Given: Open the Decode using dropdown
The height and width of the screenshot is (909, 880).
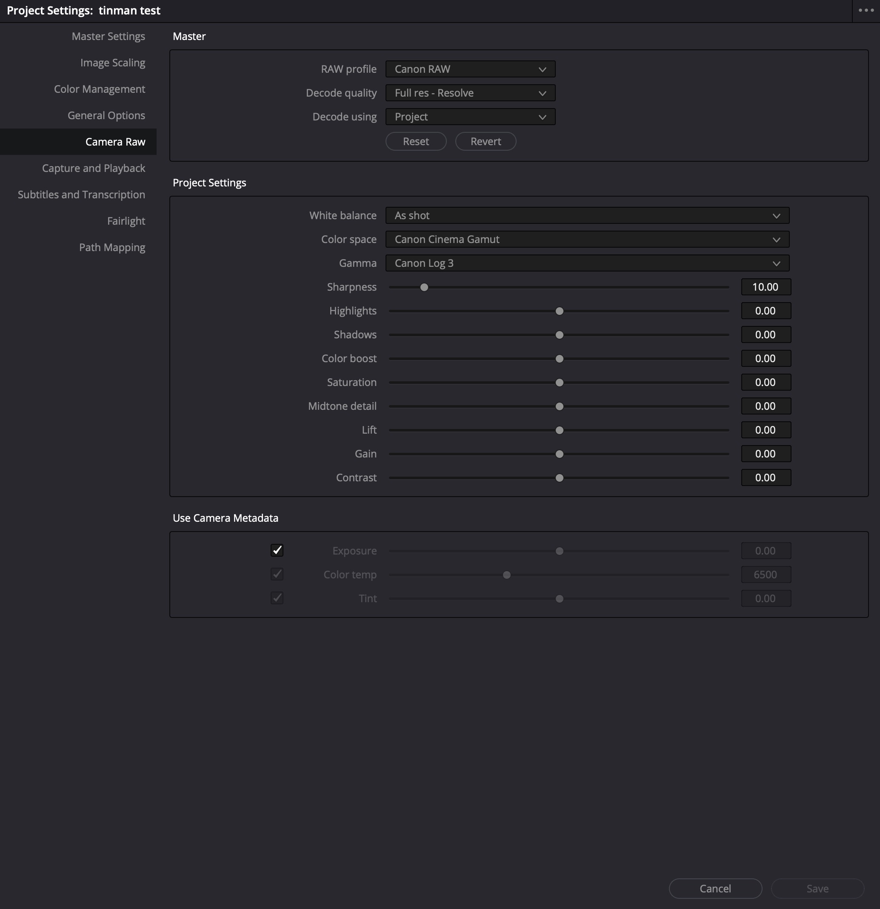Looking at the screenshot, I should coord(470,117).
